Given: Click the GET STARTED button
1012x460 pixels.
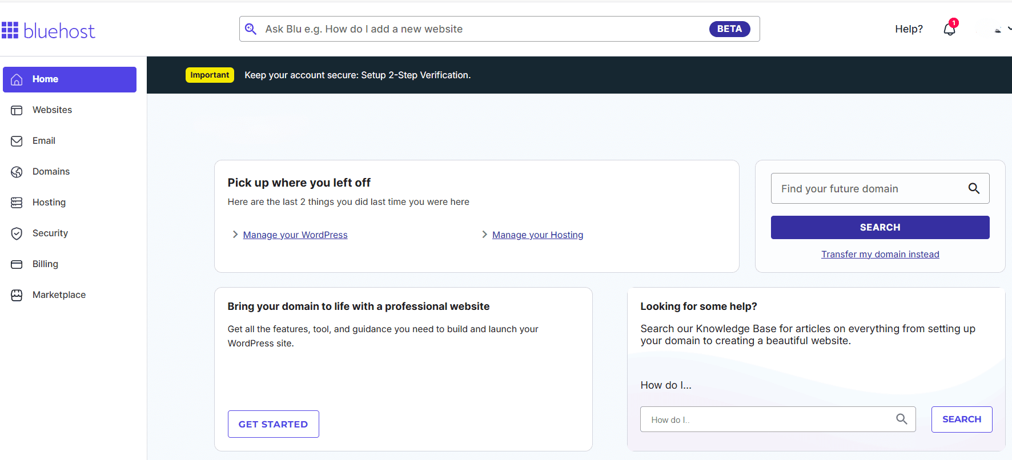Looking at the screenshot, I should [x=273, y=424].
